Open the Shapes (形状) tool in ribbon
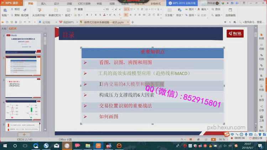The height and width of the screenshot is (150, 267). [x=179, y=15]
